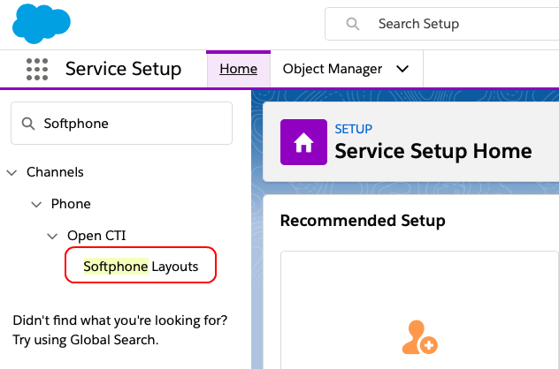Click the Quick Find box containing Softphone
The width and height of the screenshot is (559, 369).
pos(121,123)
